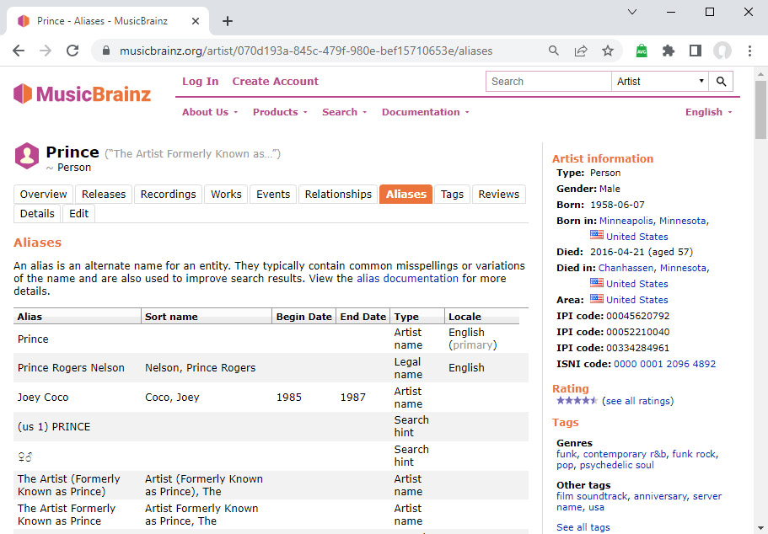This screenshot has width=768, height=534.
Task: Switch to the Overview tab
Action: tap(43, 195)
